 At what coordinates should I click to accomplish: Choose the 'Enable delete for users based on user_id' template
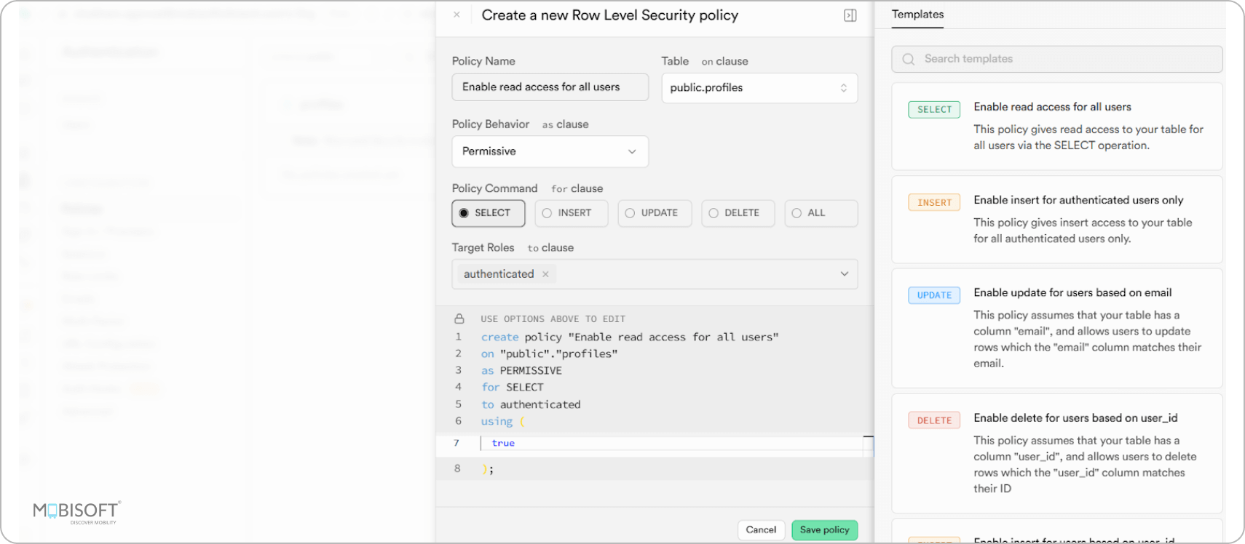click(1056, 453)
